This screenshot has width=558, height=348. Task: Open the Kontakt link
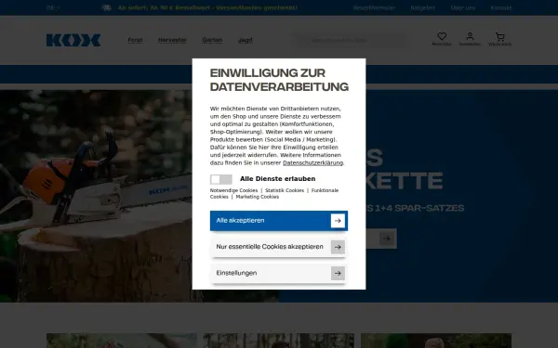tap(501, 7)
